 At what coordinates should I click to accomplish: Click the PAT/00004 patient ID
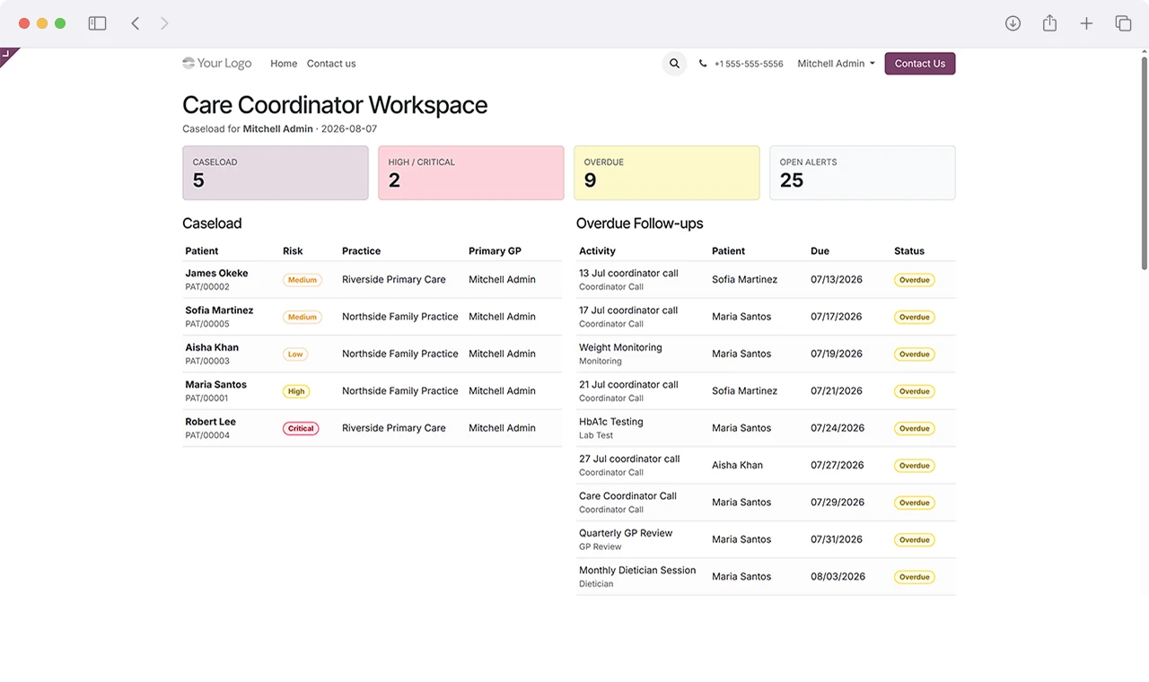tap(207, 435)
